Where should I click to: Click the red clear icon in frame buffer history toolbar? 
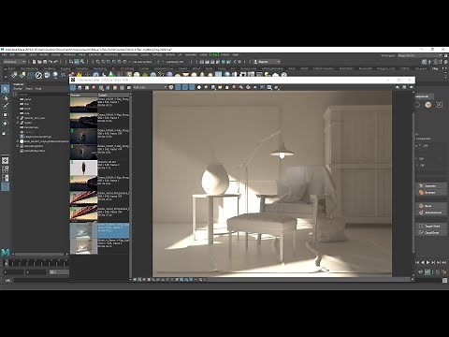point(94,88)
